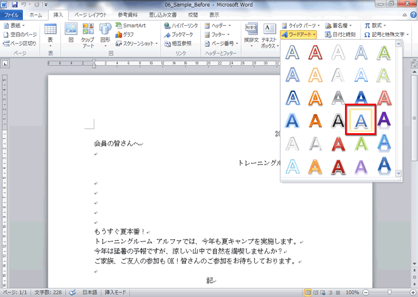Toggle insert mode (挿入モード) in status bar

116,293
